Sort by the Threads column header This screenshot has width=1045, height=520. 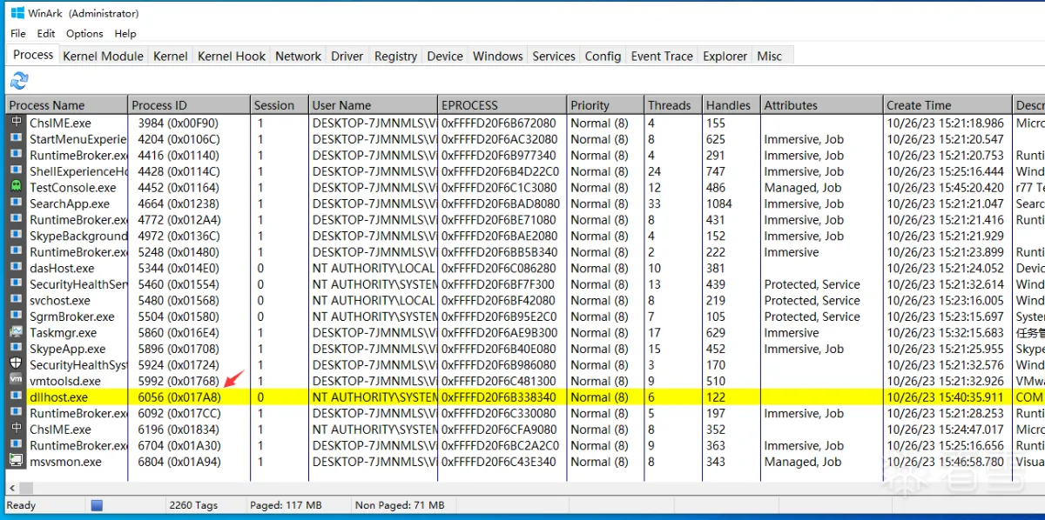pos(673,105)
